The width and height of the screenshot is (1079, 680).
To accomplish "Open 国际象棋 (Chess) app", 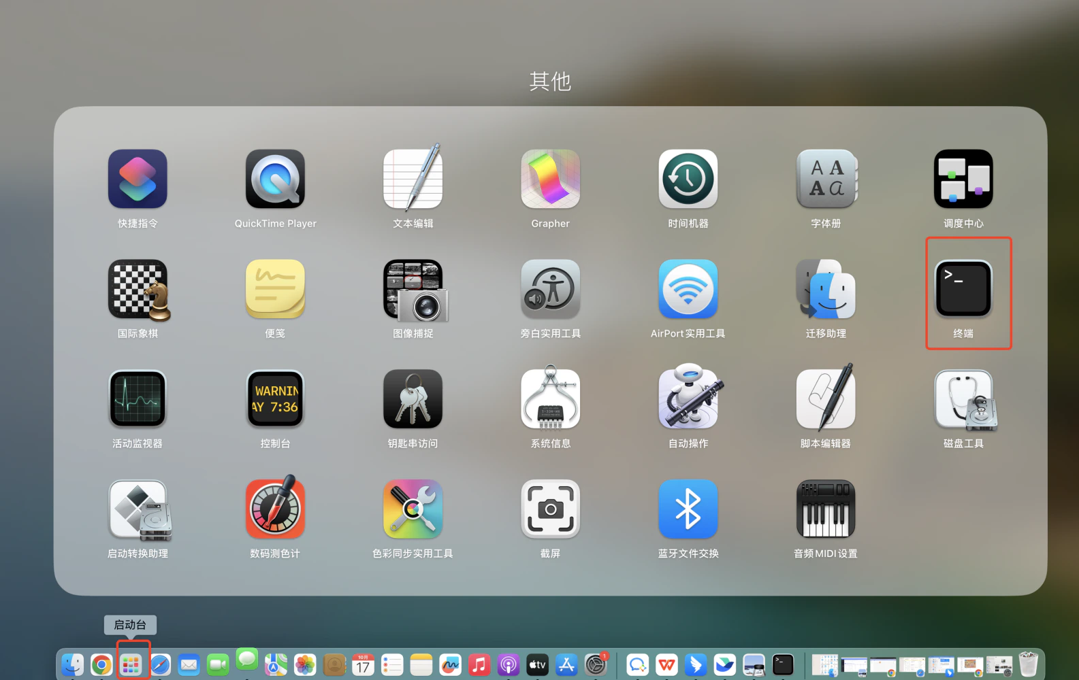I will (x=138, y=289).
